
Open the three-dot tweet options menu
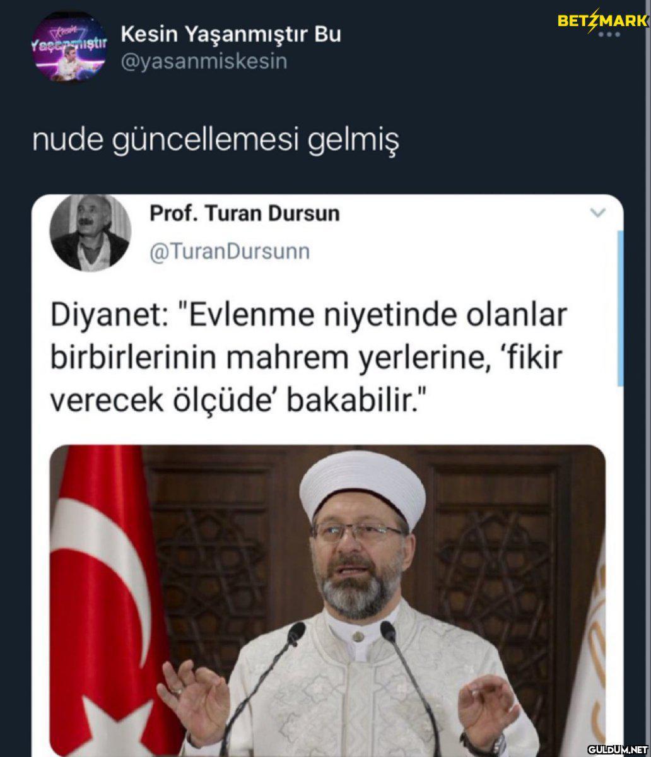coord(610,33)
